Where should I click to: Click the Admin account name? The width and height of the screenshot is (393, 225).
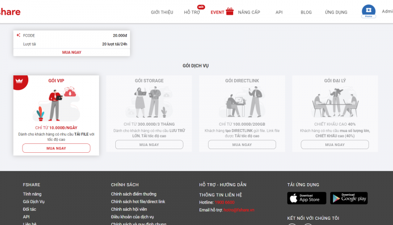tap(387, 12)
